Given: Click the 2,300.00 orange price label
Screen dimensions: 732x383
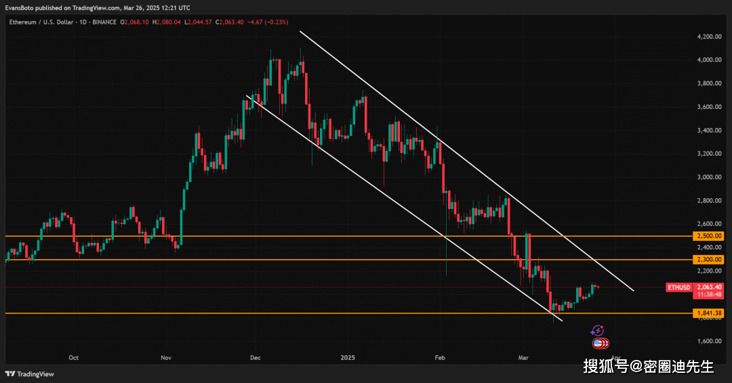Looking at the screenshot, I should click(x=709, y=259).
